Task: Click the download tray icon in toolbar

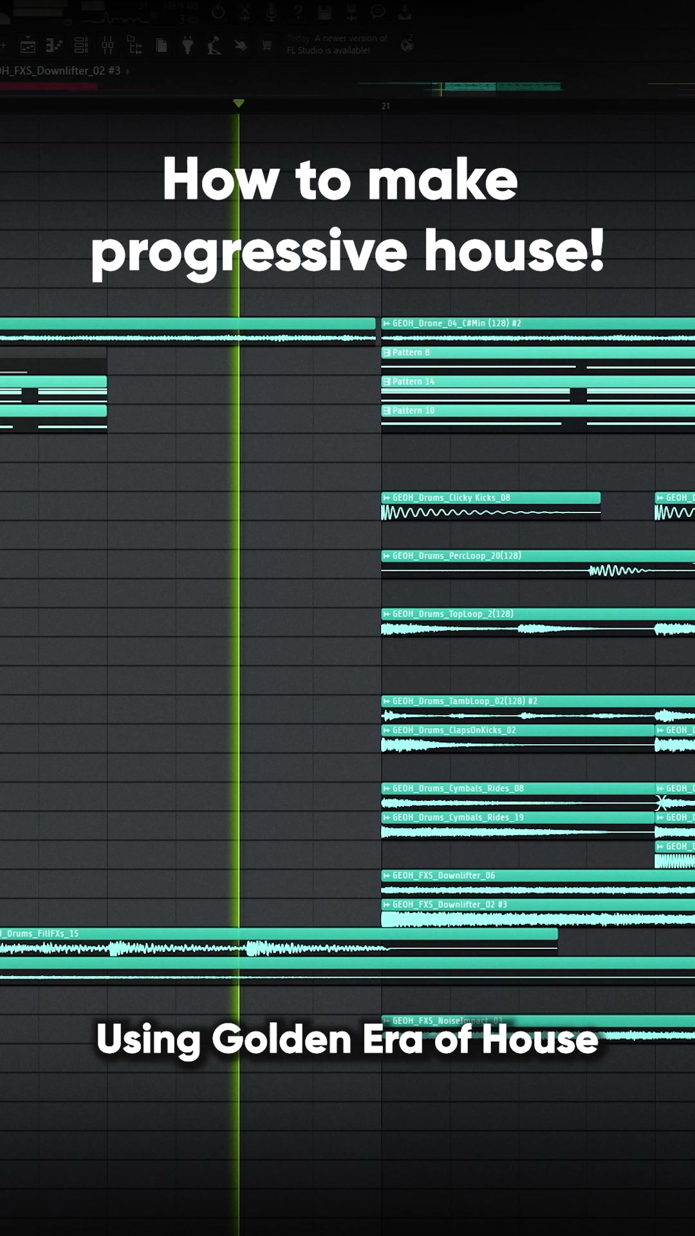Action: pyautogui.click(x=405, y=12)
